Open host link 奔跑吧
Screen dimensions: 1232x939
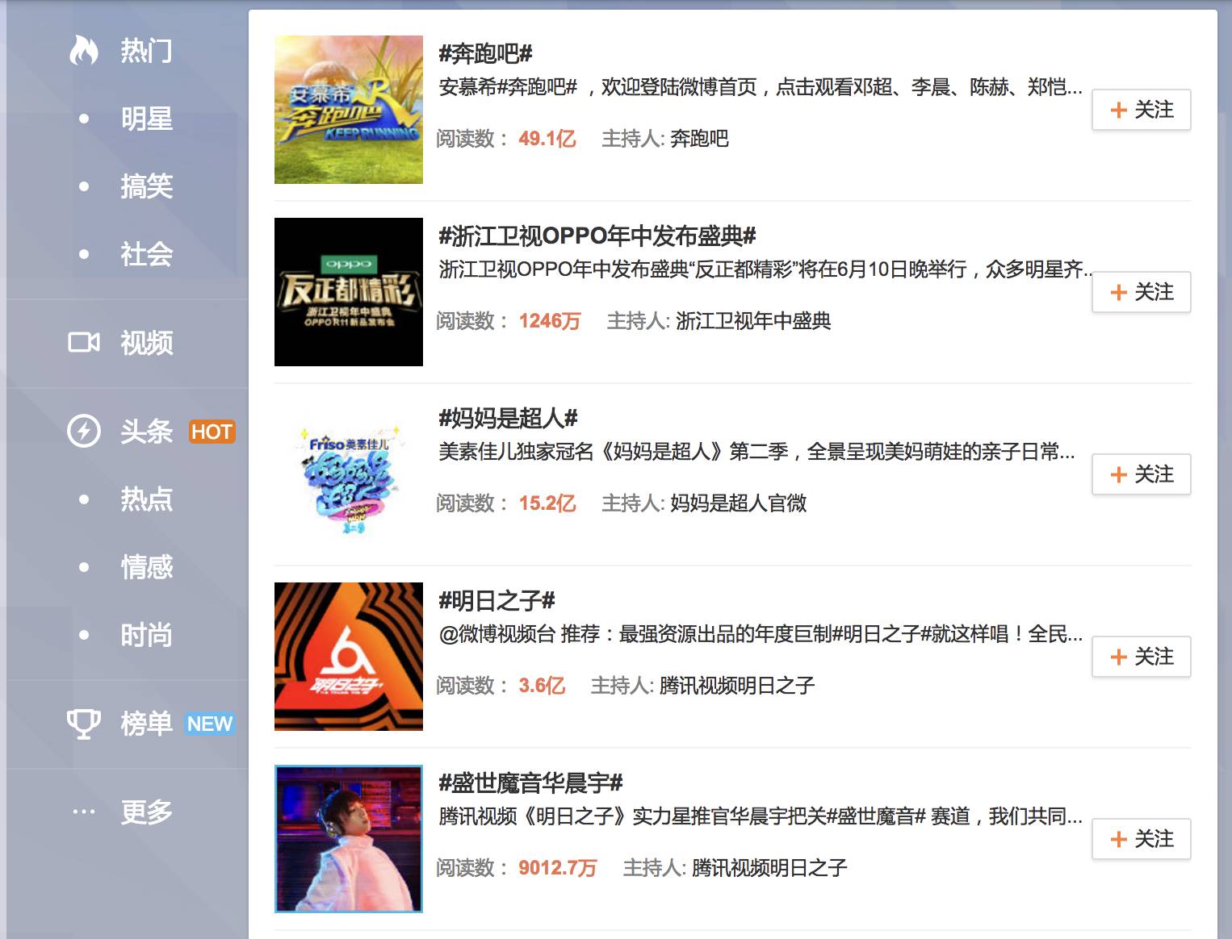699,139
